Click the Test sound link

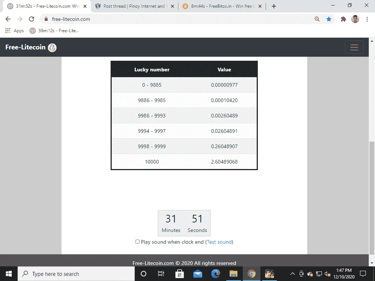coord(219,242)
